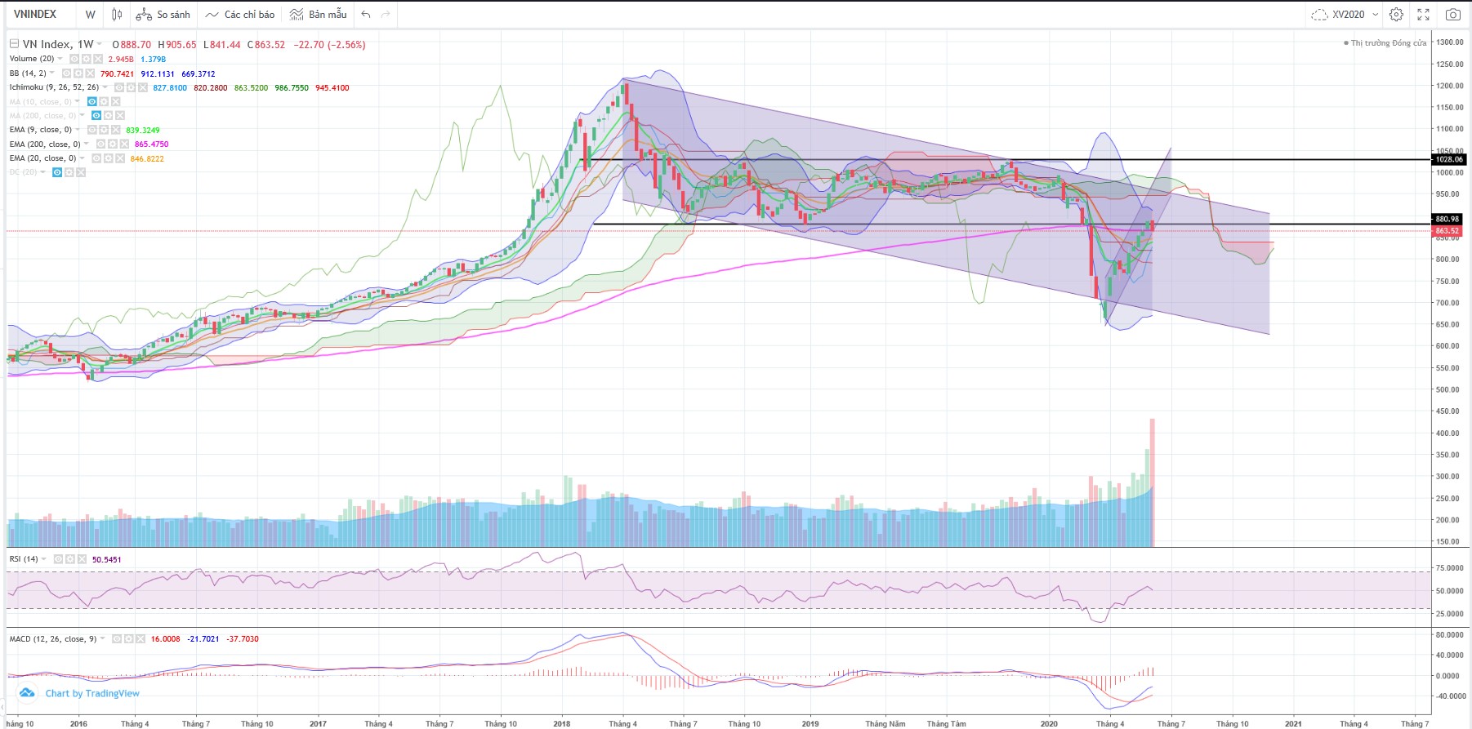
Task: Click the So sánh compare button
Action: pyautogui.click(x=163, y=15)
